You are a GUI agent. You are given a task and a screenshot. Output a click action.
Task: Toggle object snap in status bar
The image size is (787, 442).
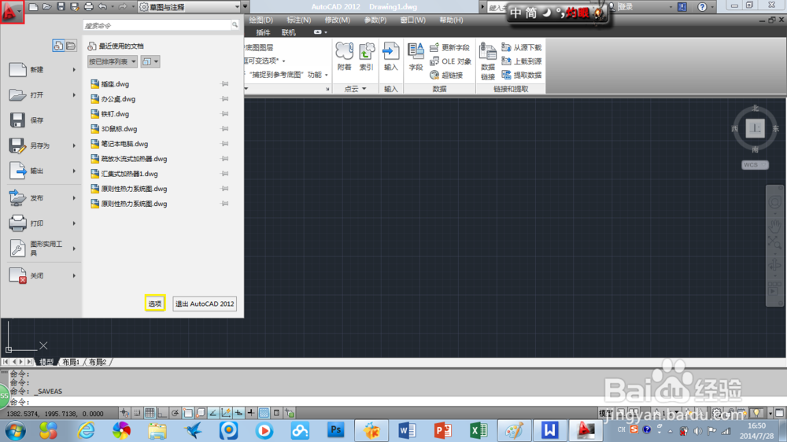(x=188, y=413)
